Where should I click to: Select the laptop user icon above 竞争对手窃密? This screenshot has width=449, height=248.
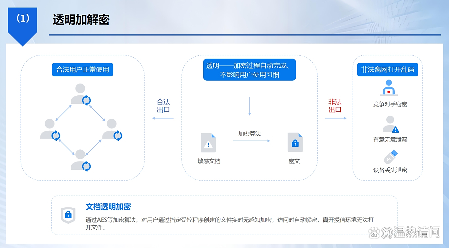[x=389, y=89]
